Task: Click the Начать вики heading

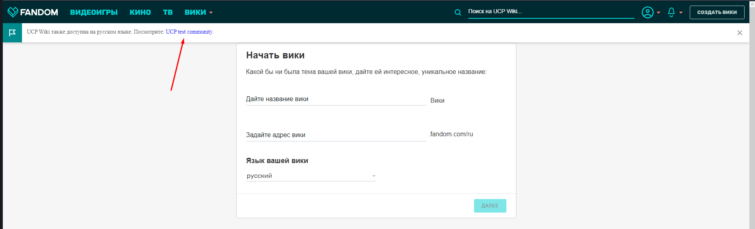Action: pyautogui.click(x=275, y=55)
